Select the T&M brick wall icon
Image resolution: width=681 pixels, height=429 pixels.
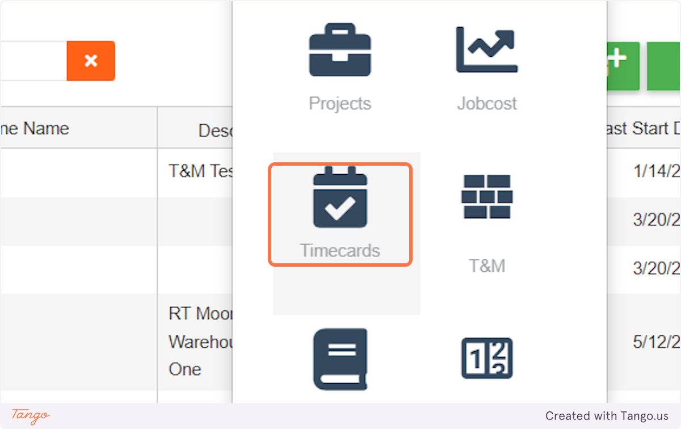[x=486, y=196]
